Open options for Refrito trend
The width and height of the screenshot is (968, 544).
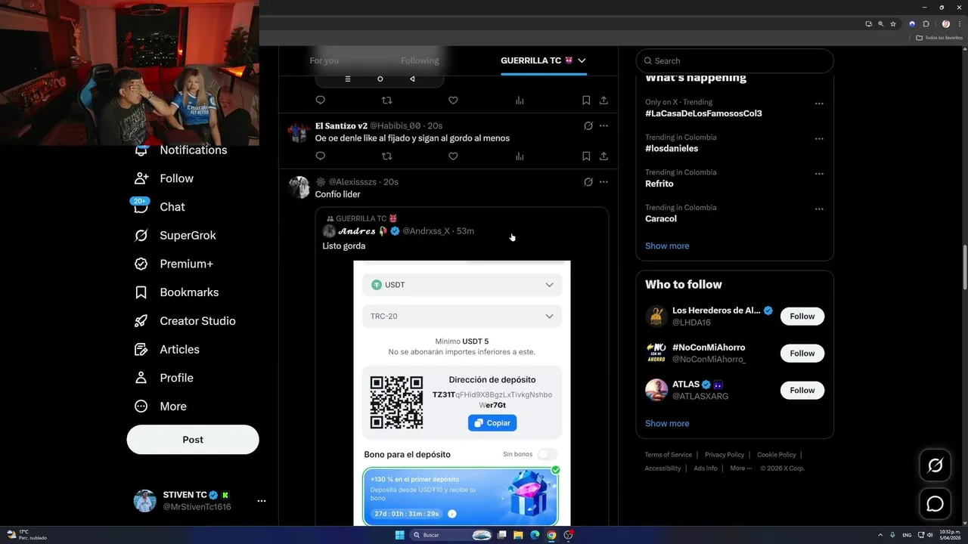click(819, 174)
